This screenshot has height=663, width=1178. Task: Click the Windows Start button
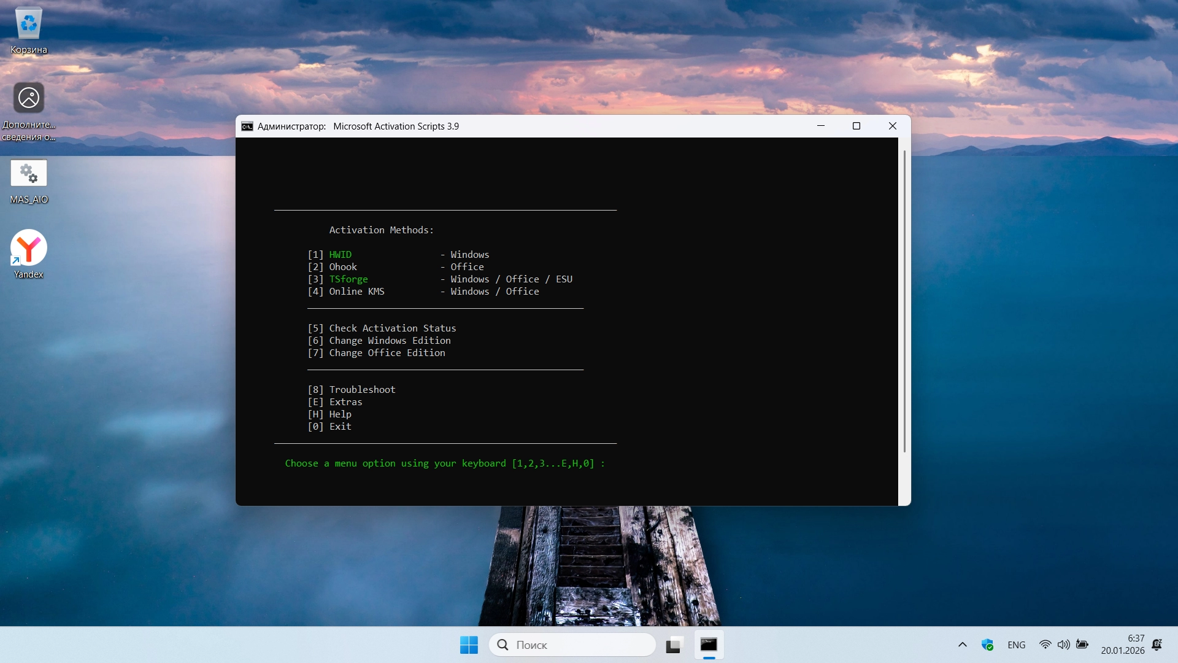coord(469,645)
